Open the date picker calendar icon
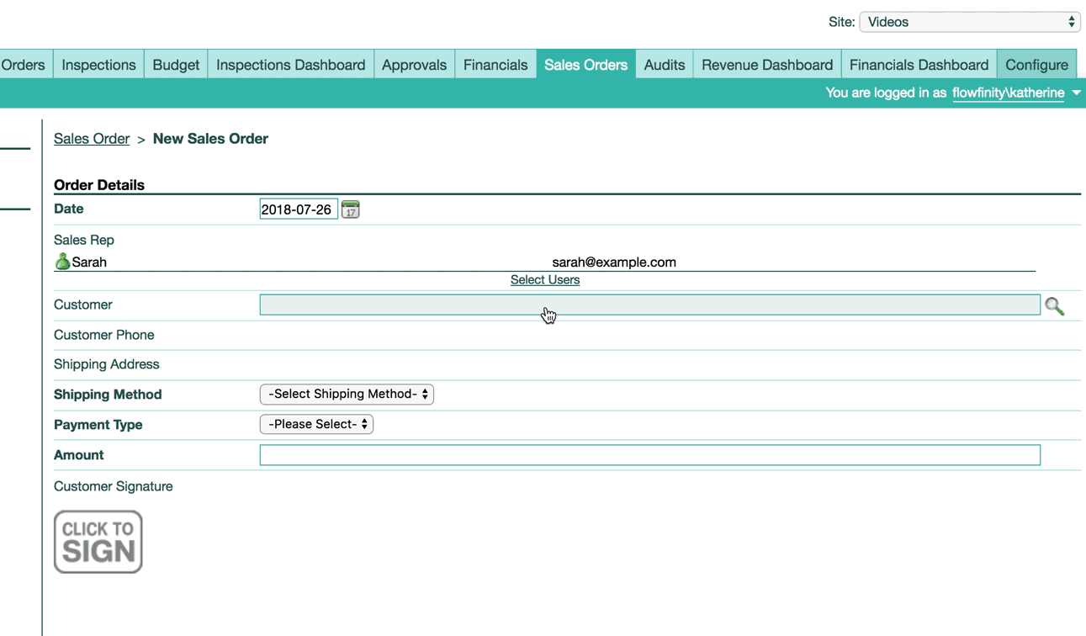Screen dimensions: 1086x636 (351, 209)
